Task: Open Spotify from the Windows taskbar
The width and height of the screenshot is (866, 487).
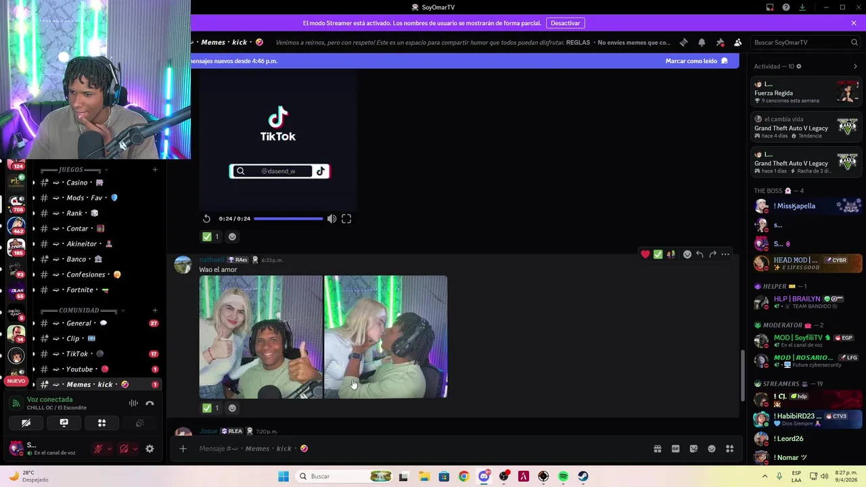Action: [x=563, y=476]
